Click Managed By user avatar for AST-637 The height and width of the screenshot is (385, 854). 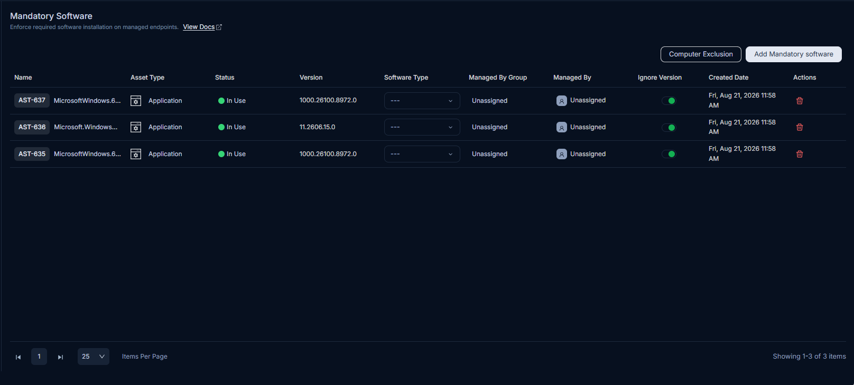[562, 101]
